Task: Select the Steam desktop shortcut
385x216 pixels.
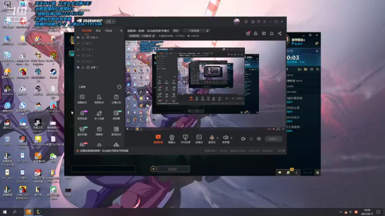Action: 53,73
